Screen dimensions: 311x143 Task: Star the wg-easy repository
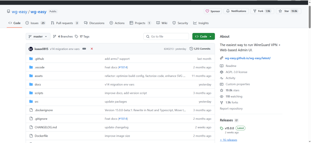coord(289,11)
